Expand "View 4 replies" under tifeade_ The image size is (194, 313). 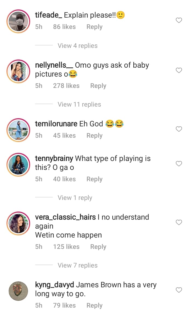click(x=78, y=46)
